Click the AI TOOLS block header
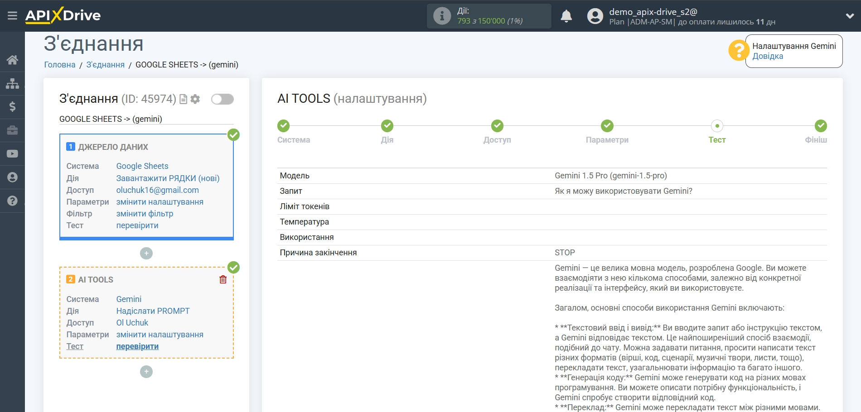This screenshot has width=861, height=412. [96, 280]
